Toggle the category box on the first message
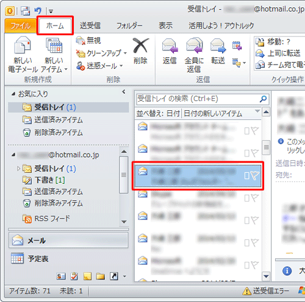The height and width of the screenshot is (302, 305). click(x=246, y=131)
